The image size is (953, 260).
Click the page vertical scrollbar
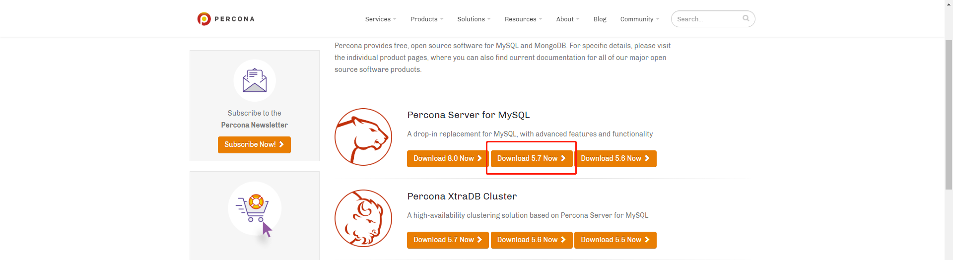click(x=949, y=114)
